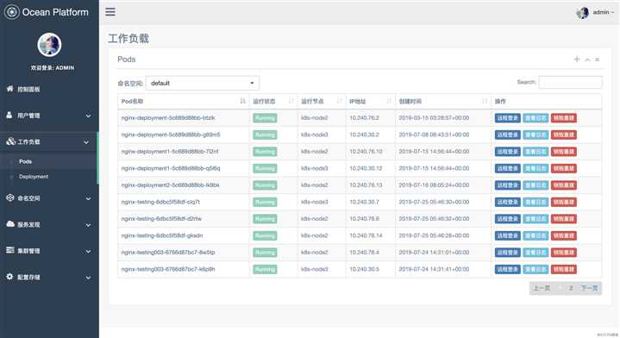Screen dimensions: 620x338
Task: Expand 集群管理 menu chevron
Action: tap(88, 252)
